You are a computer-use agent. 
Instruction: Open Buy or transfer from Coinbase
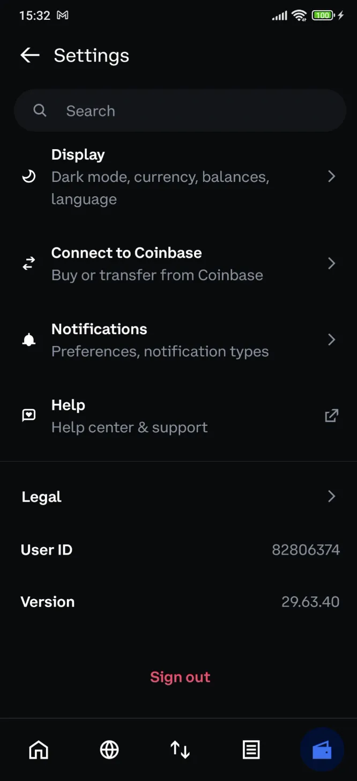click(x=157, y=275)
